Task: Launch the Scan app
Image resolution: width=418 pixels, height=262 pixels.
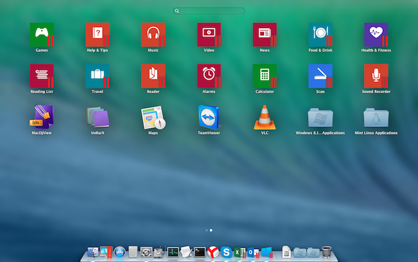Action: tap(320, 76)
